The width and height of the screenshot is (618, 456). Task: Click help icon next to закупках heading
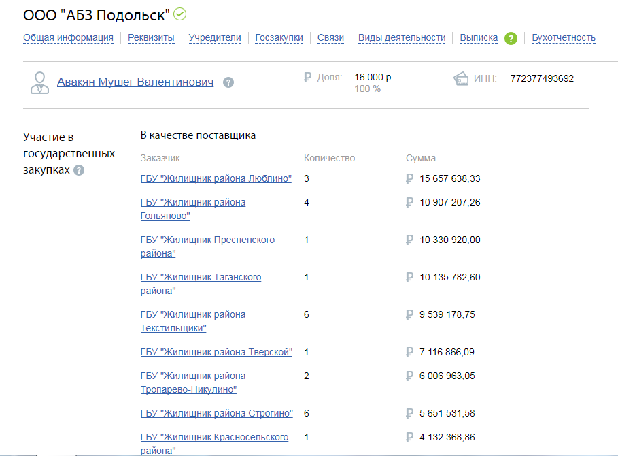tap(79, 170)
